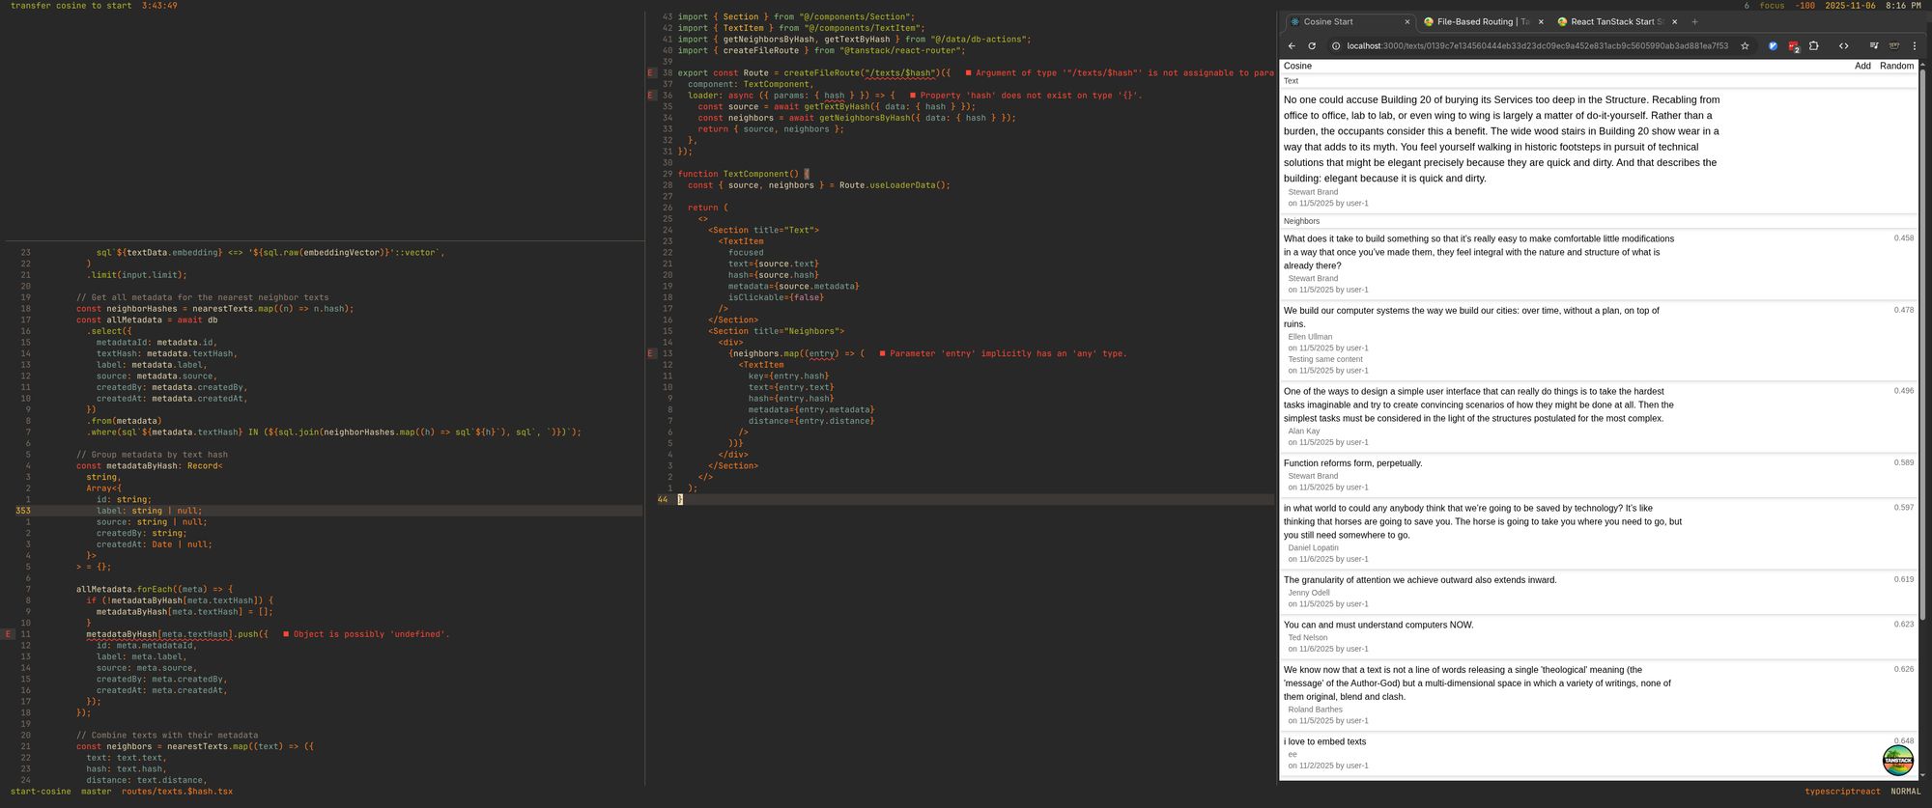Click the Random link
The height and width of the screenshot is (808, 1932).
click(x=1896, y=66)
